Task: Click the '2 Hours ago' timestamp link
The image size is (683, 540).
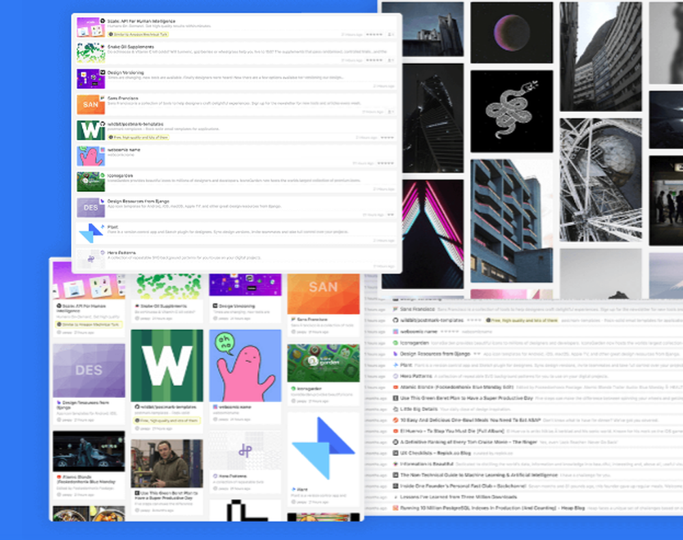Action: click(352, 35)
